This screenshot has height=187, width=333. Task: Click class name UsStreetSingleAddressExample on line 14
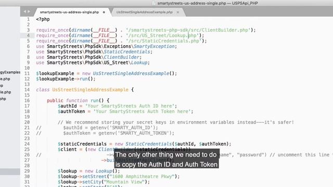point(90,90)
